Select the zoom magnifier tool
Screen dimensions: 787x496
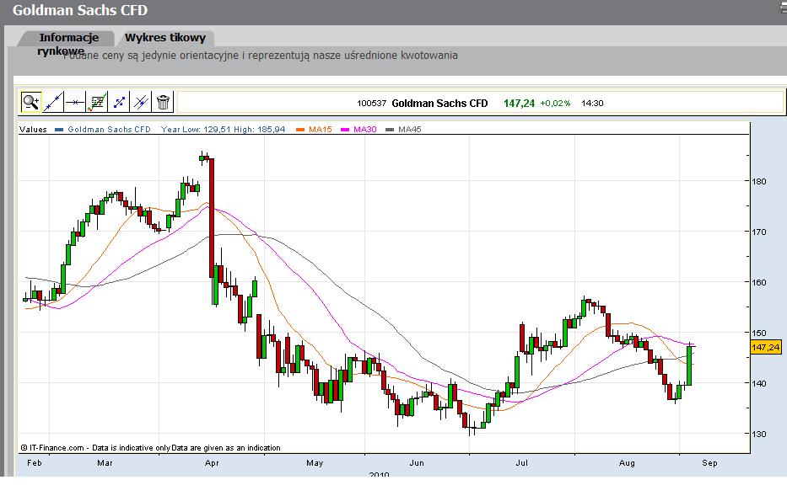(30, 102)
